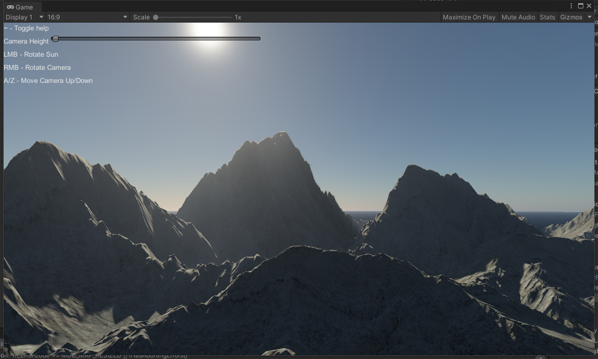This screenshot has width=598, height=359.
Task: Toggle Gizmos button
Action: pyautogui.click(x=571, y=17)
